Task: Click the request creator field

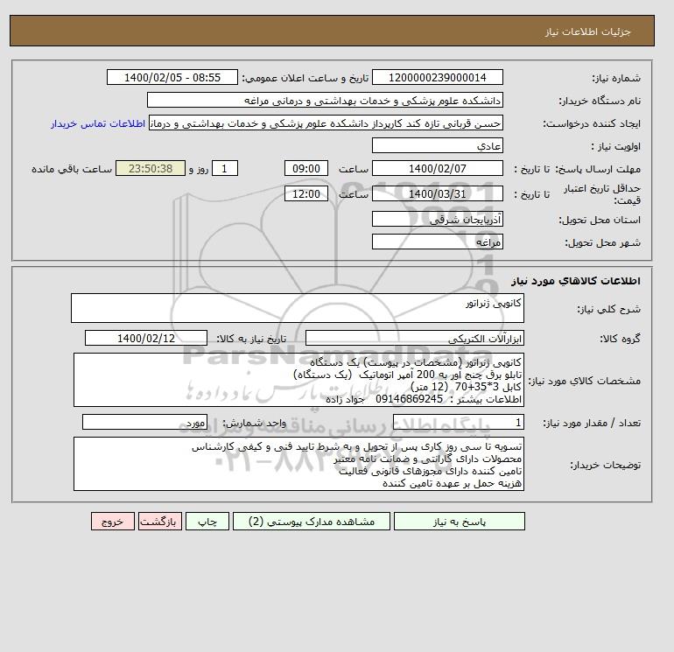Action: (x=326, y=123)
